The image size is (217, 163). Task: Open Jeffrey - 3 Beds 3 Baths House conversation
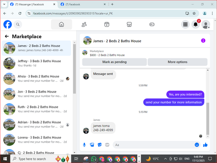(36, 63)
